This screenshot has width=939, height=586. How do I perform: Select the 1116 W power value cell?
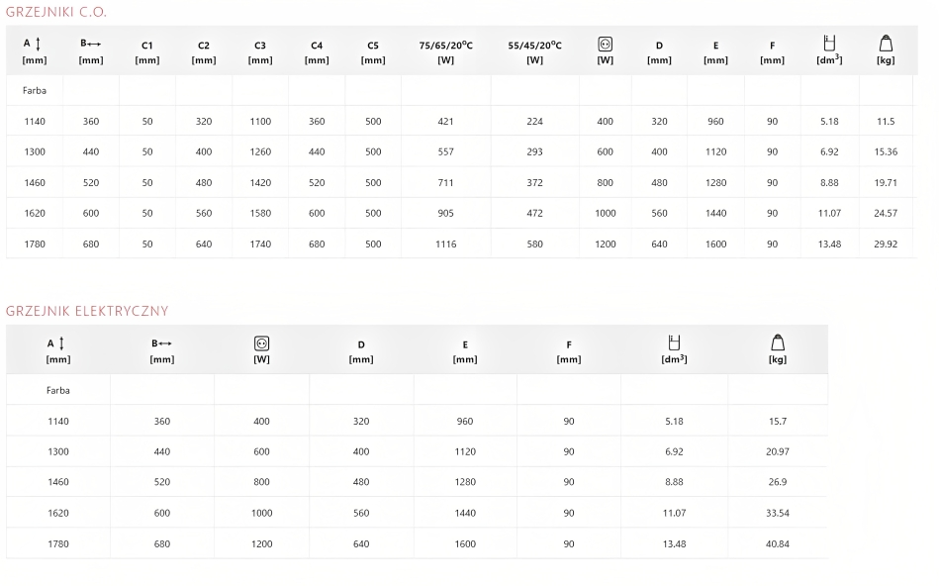coord(446,244)
